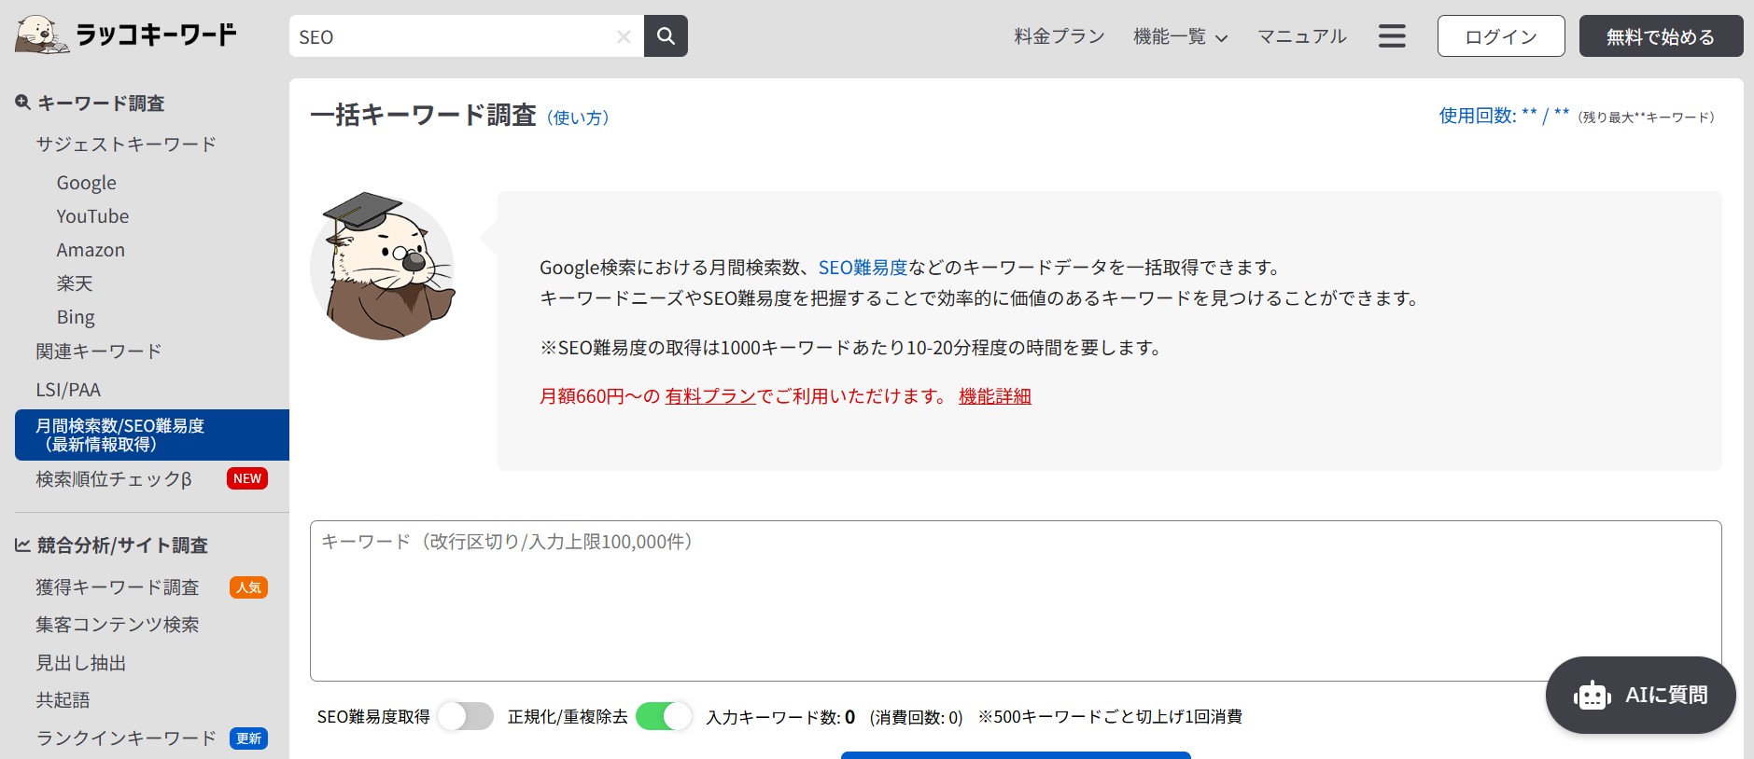Select YouTube suggest source
1754x759 pixels.
(x=92, y=216)
